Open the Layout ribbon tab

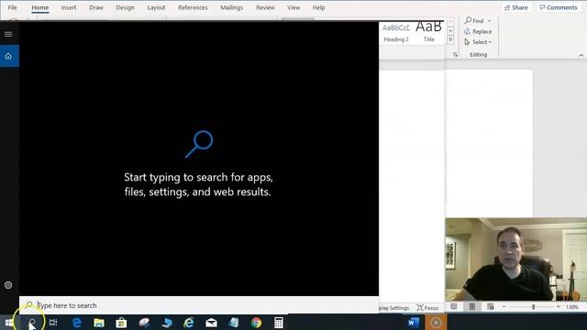pos(156,7)
